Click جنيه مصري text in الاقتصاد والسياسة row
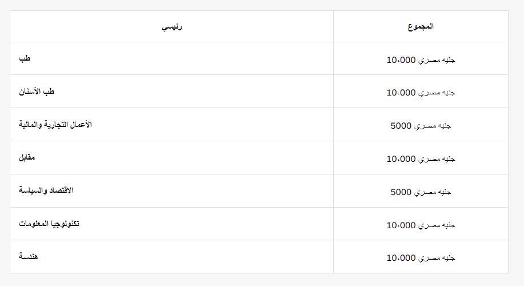Viewport: 524px width, 286px height. 433,192
